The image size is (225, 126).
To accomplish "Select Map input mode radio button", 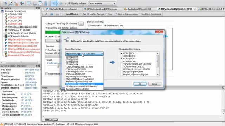I will click(81, 14).
